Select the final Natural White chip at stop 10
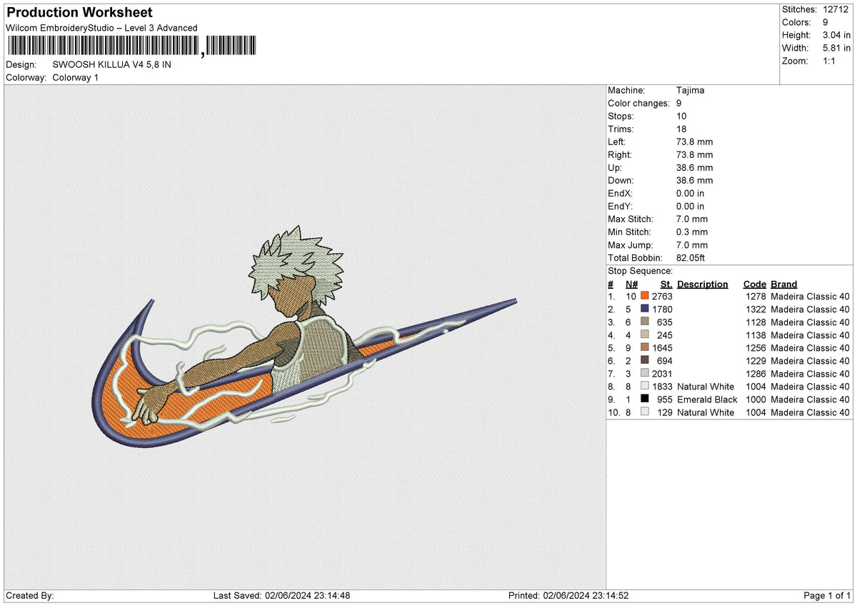 [645, 412]
